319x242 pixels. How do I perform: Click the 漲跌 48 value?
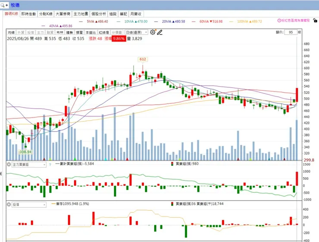(x=95, y=38)
